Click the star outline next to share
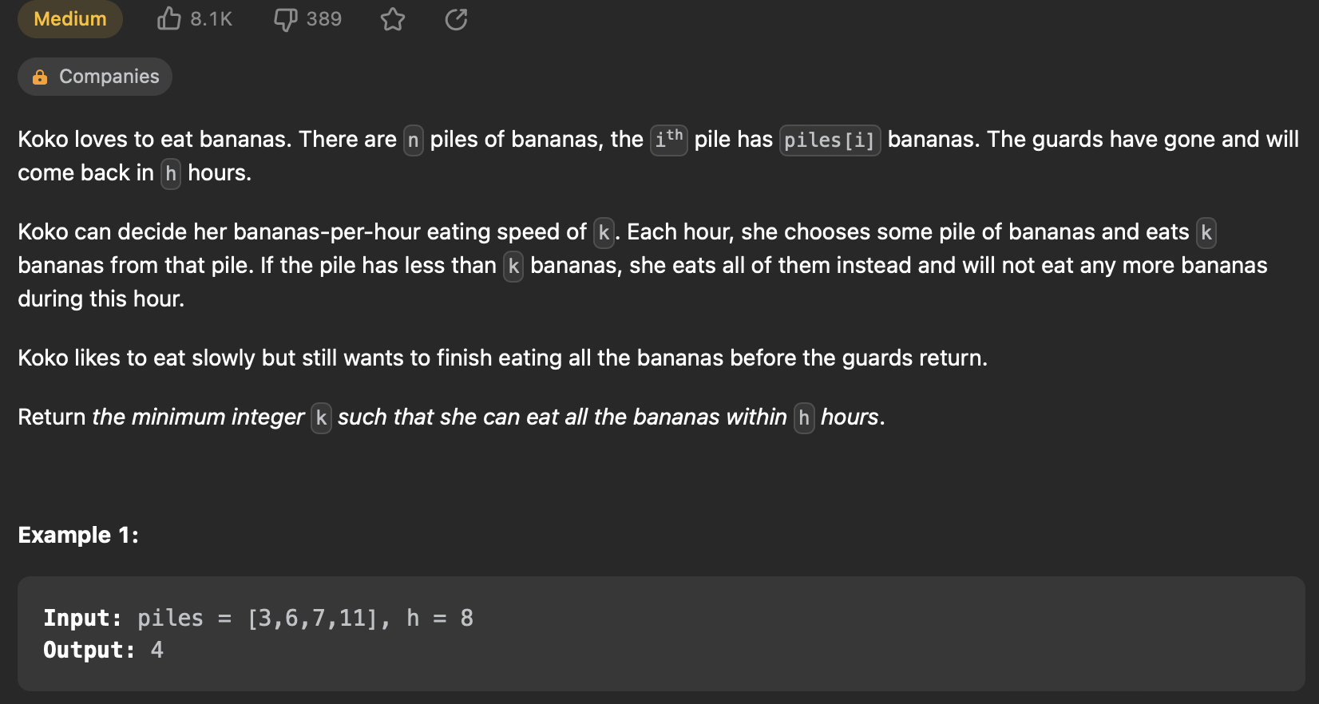This screenshot has width=1319, height=704. click(393, 19)
